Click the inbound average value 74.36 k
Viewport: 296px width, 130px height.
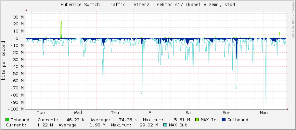[x=128, y=120]
